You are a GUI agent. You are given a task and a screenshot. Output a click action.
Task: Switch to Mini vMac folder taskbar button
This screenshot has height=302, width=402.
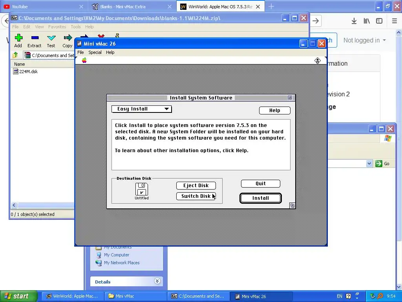point(135,296)
